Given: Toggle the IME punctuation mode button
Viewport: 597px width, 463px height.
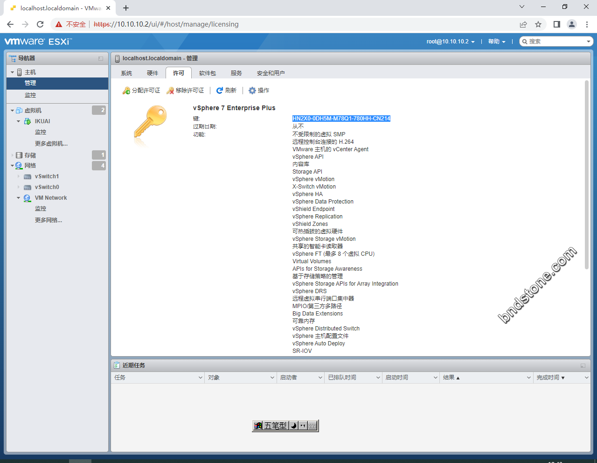Looking at the screenshot, I should pos(303,426).
